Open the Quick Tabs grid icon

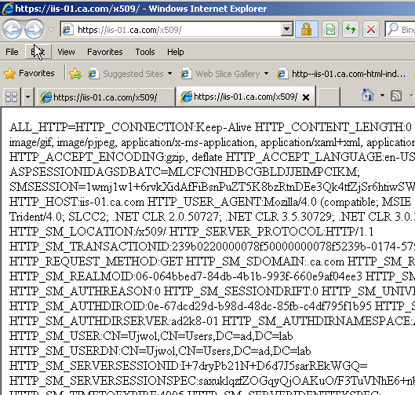(x=12, y=97)
